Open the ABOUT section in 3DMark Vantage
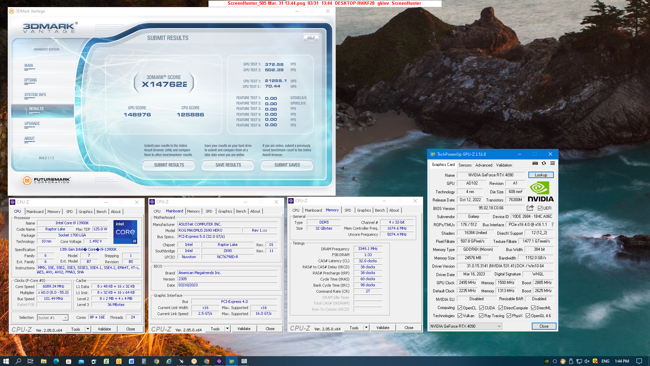Screen dimensions: 650x366 [29, 139]
